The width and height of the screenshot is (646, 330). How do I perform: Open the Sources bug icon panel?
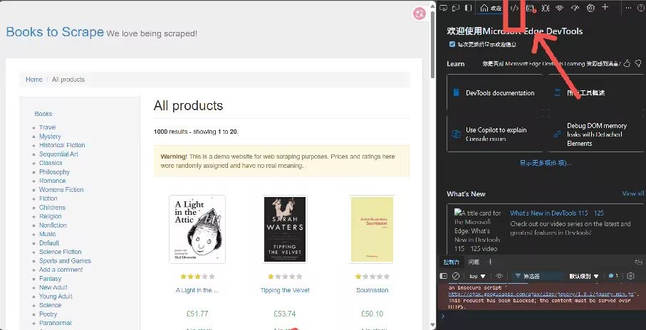tap(546, 8)
